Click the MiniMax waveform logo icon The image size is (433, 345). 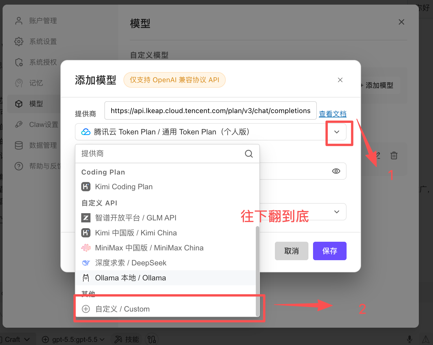tap(86, 248)
